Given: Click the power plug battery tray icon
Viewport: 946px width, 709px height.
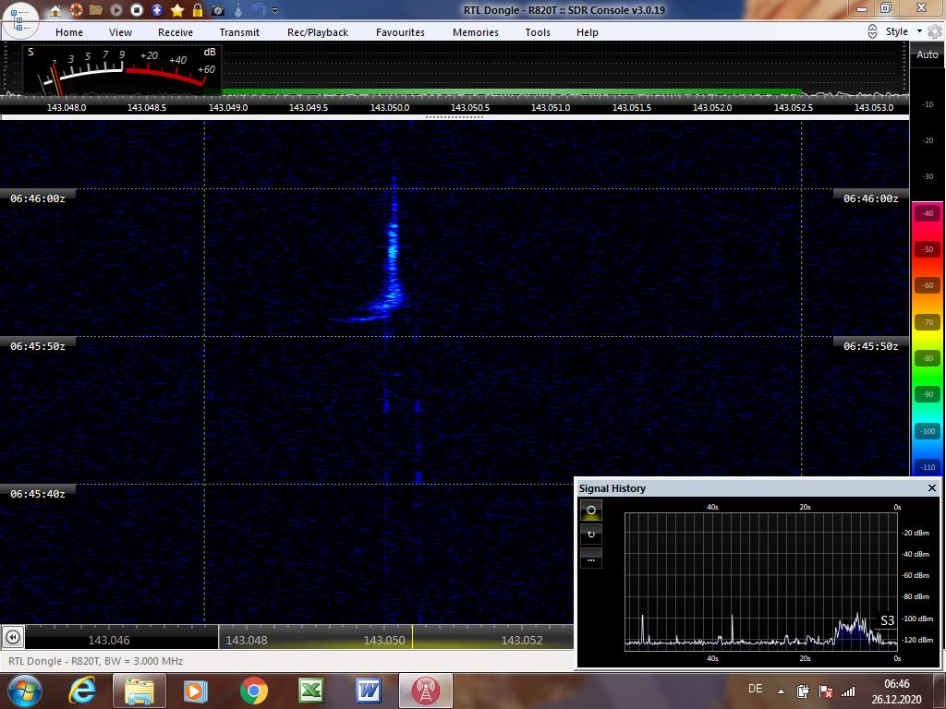Looking at the screenshot, I should click(x=803, y=691).
